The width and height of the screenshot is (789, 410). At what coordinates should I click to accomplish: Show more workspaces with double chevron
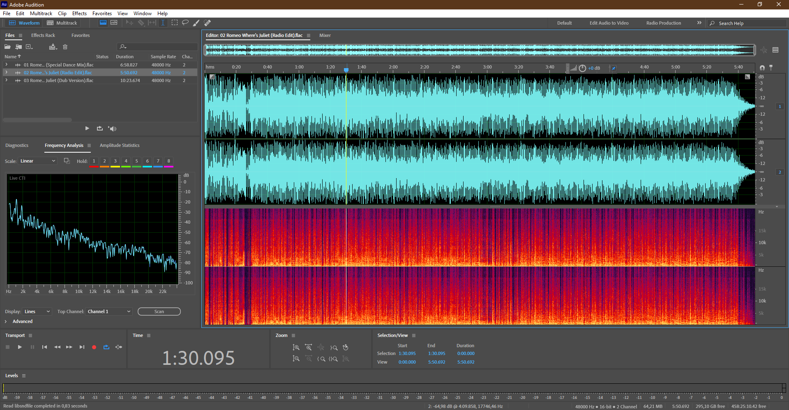pos(699,23)
